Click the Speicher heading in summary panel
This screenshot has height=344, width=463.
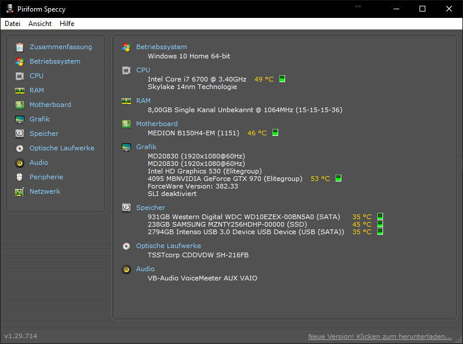151,208
